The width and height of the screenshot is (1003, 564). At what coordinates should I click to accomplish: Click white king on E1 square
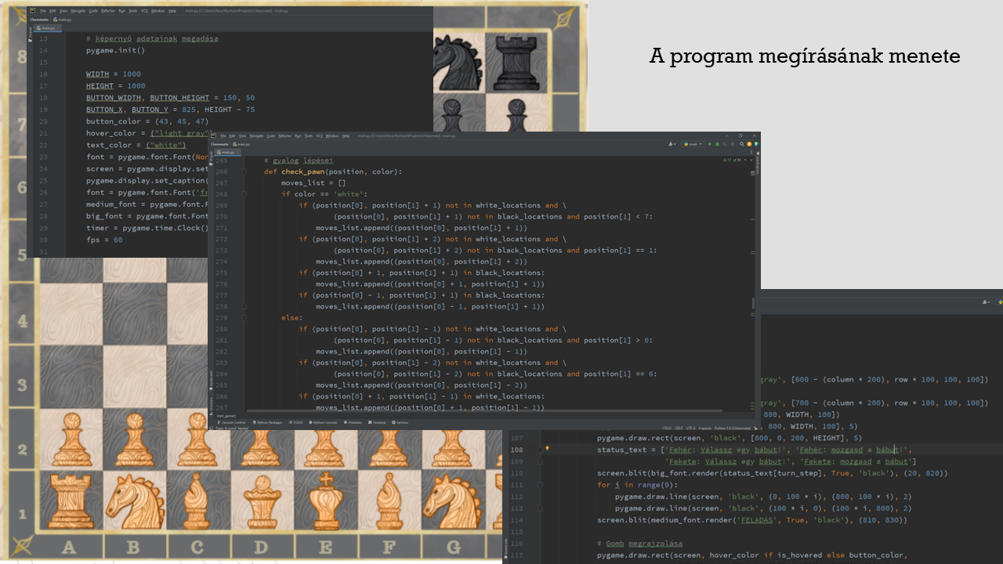coord(326,500)
